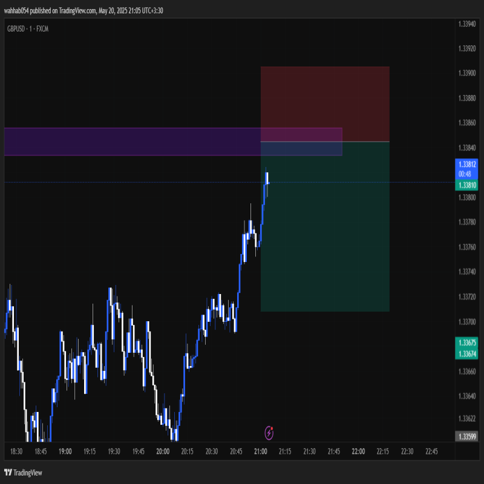The image size is (484, 484).
Task: Click the blue current price label 1.33812
Action: click(466, 164)
